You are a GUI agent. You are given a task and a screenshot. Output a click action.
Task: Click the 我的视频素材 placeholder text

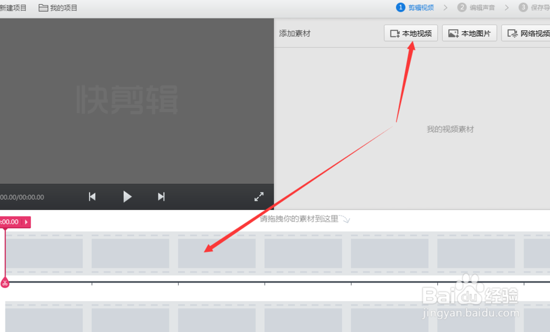coord(450,129)
